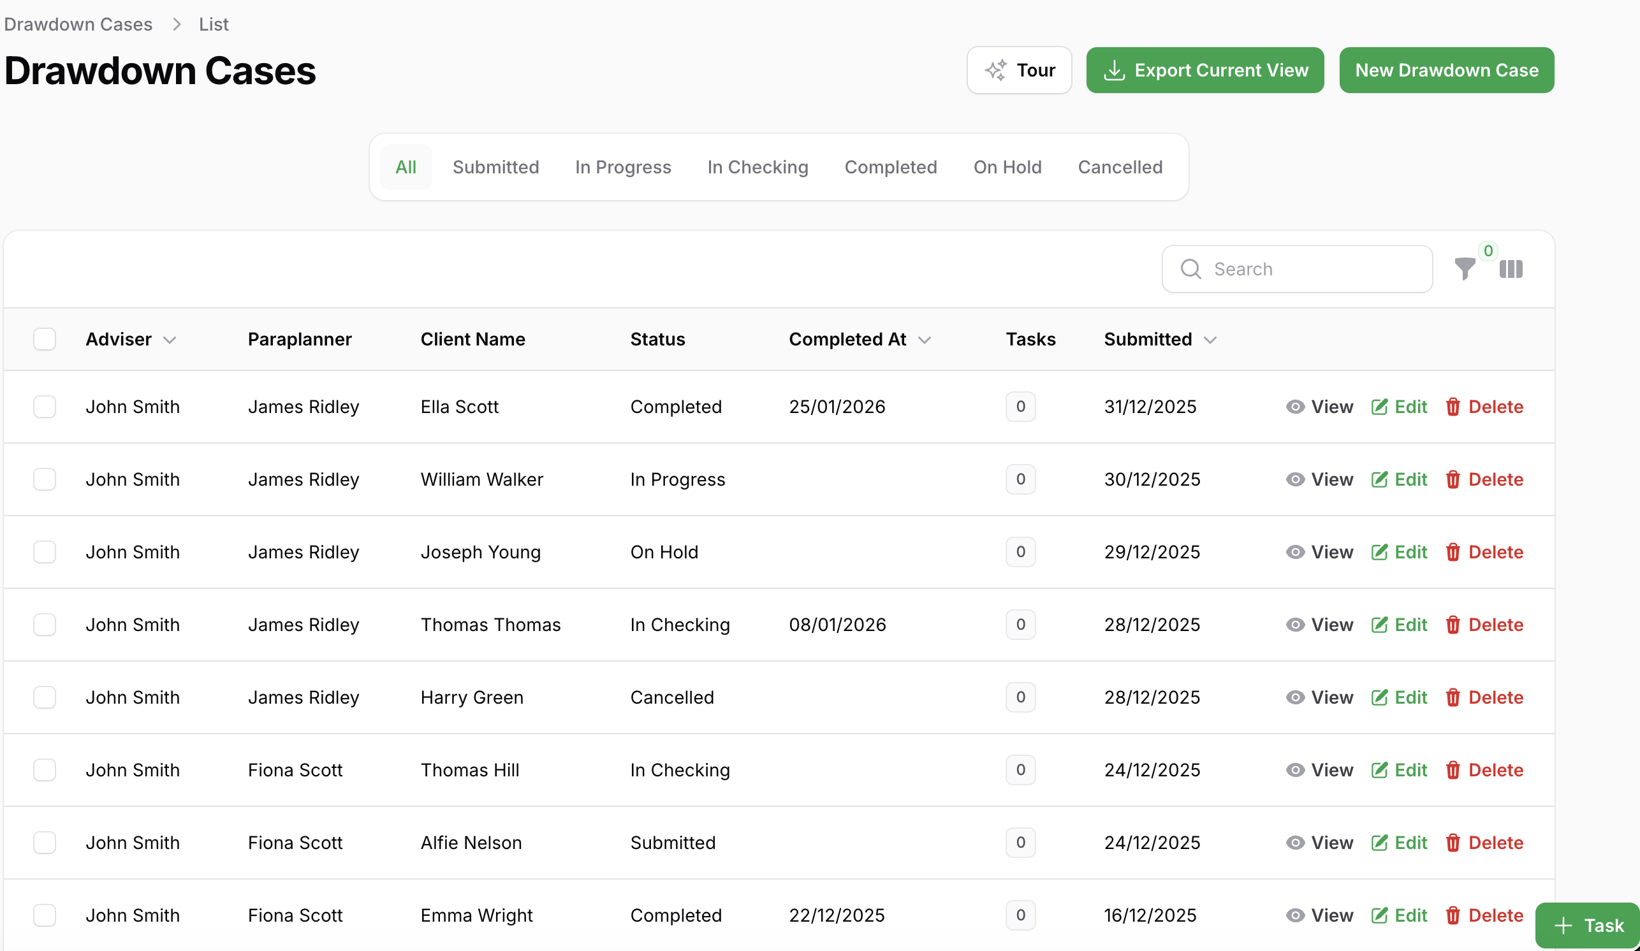Screen dimensions: 1640x951
Task: Select the William Walker row checkbox
Action: pos(45,479)
